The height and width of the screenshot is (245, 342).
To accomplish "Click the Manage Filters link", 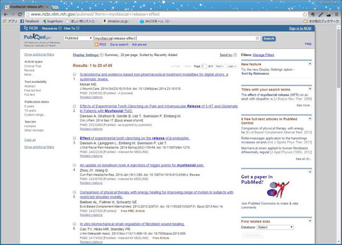I will pyautogui.click(x=263, y=55).
